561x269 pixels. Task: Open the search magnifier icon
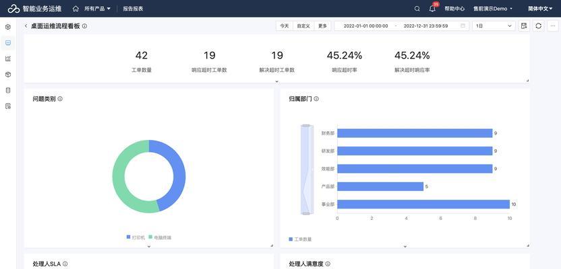[x=417, y=9]
